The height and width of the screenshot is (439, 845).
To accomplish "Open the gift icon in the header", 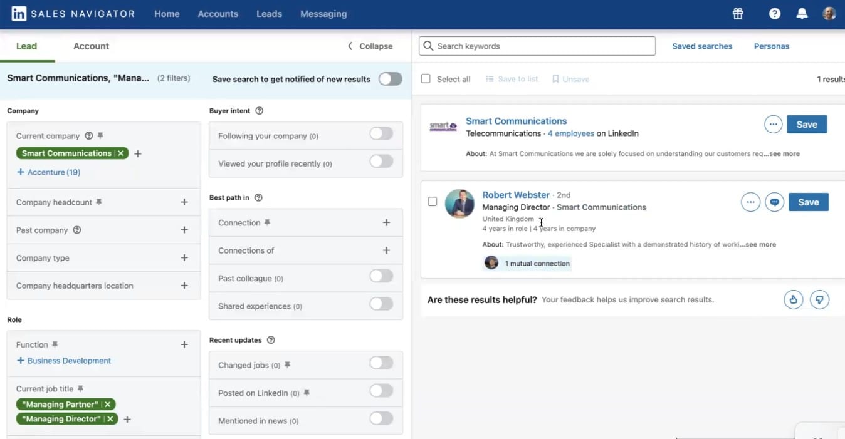I will (738, 14).
